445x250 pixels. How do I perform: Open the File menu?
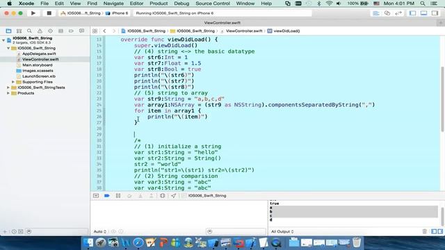[44, 3]
